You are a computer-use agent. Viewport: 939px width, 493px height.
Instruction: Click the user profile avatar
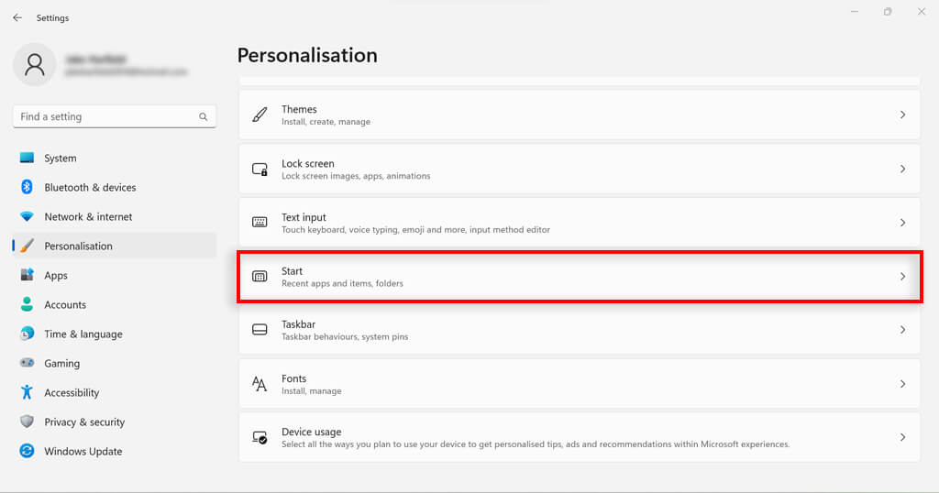coord(35,64)
